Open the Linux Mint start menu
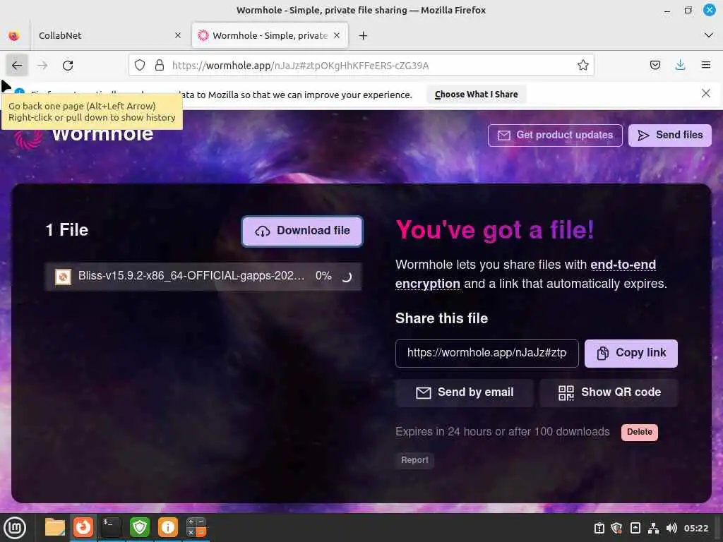The image size is (723, 542). tap(16, 528)
